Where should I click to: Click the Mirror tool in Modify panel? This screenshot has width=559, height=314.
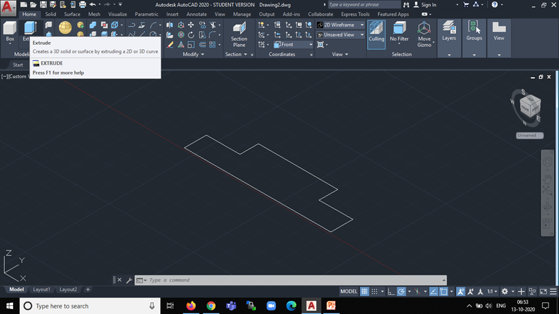[170, 25]
